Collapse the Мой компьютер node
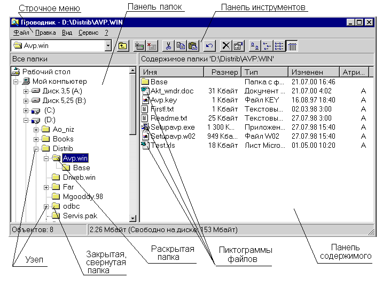The width and height of the screenshot is (383, 286). point(15,82)
